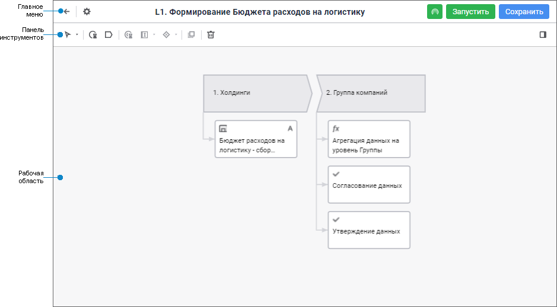Click the trash delete icon

coord(211,35)
